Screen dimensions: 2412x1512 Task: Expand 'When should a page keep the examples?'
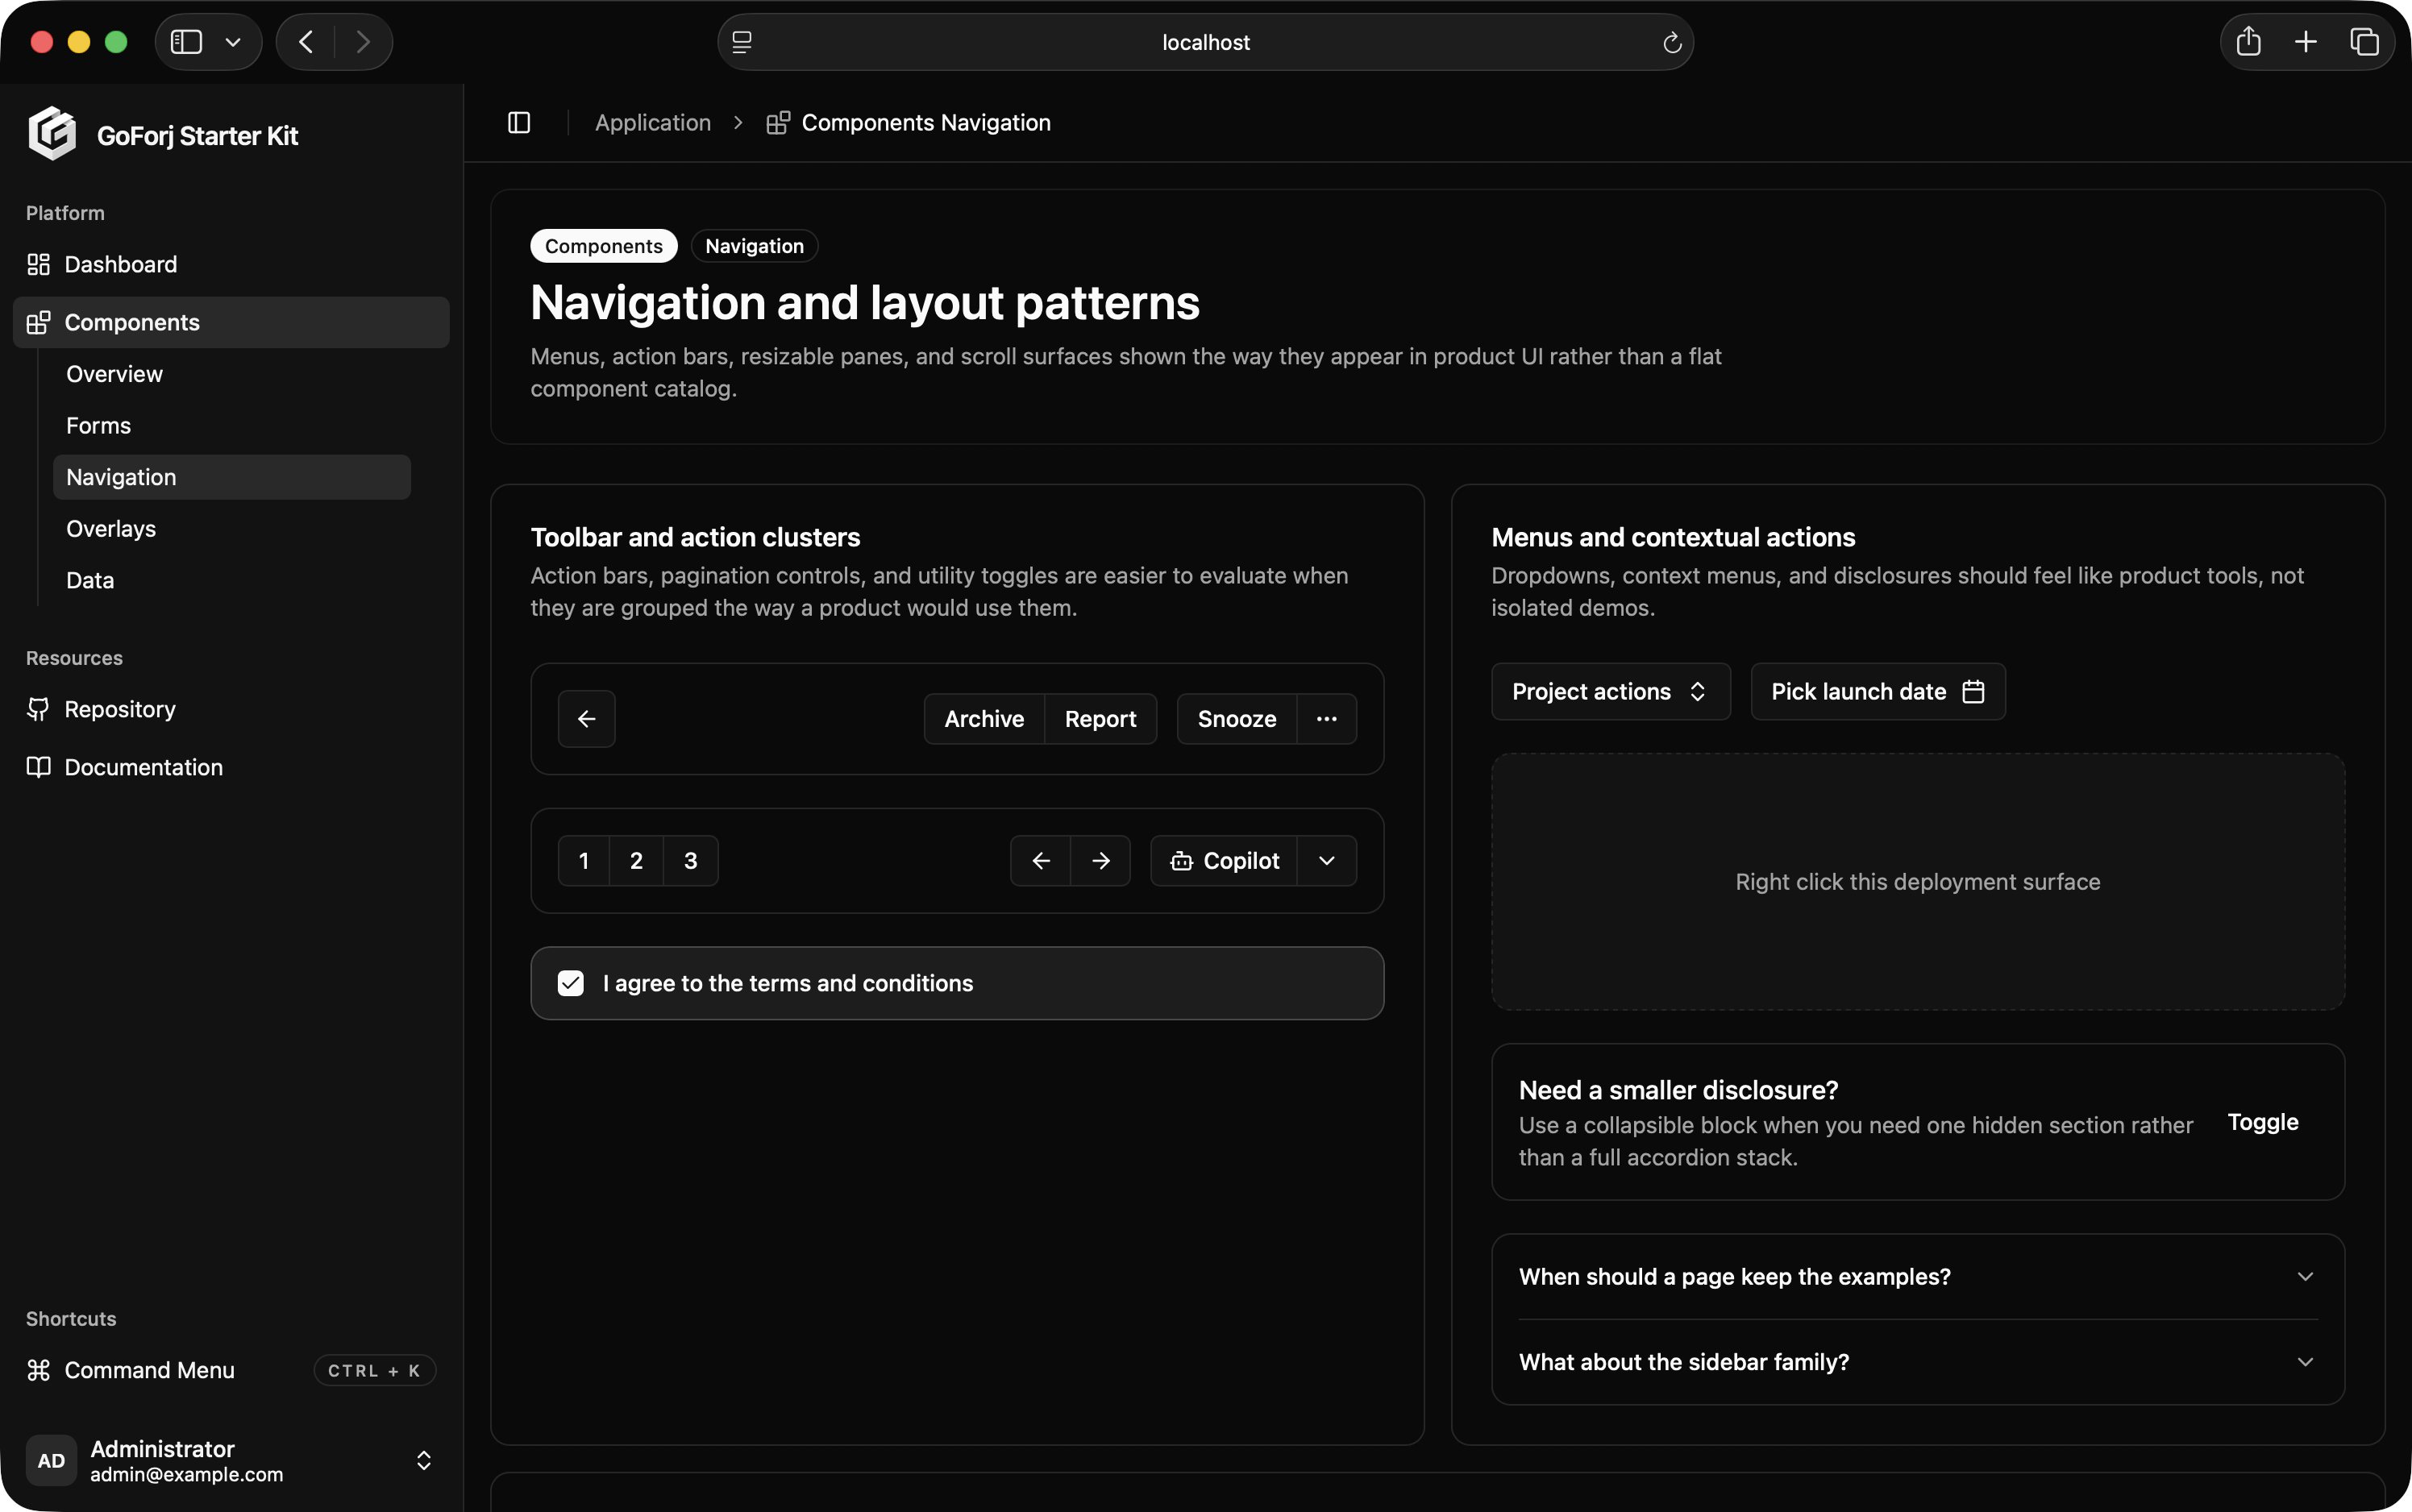[1918, 1277]
